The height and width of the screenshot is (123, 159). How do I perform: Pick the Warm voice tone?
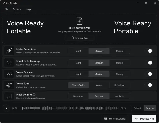tap(99, 85)
